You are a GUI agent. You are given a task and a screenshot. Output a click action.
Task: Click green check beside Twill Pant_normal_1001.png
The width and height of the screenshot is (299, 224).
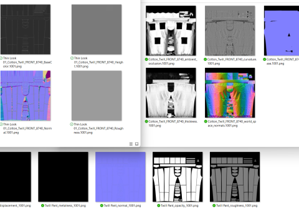(102, 205)
